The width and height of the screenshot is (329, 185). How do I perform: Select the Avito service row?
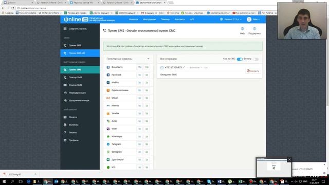coord(128,121)
